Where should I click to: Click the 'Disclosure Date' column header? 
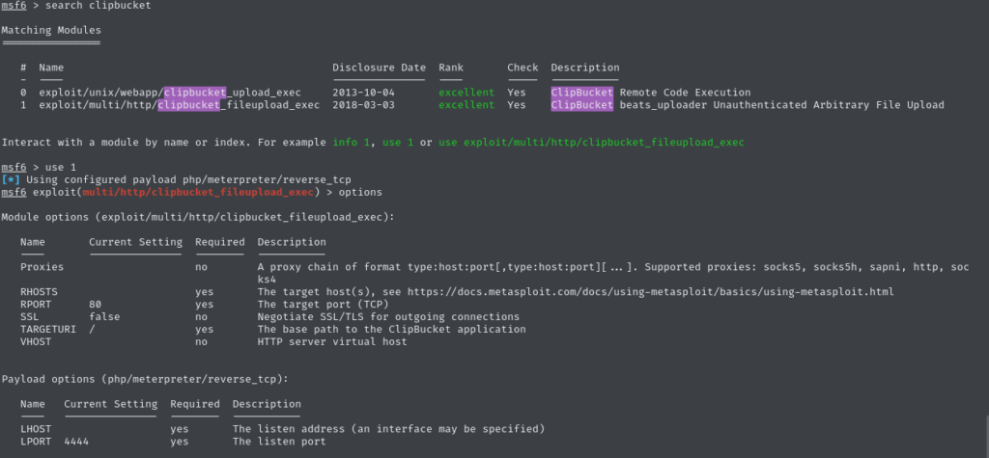[x=379, y=67]
